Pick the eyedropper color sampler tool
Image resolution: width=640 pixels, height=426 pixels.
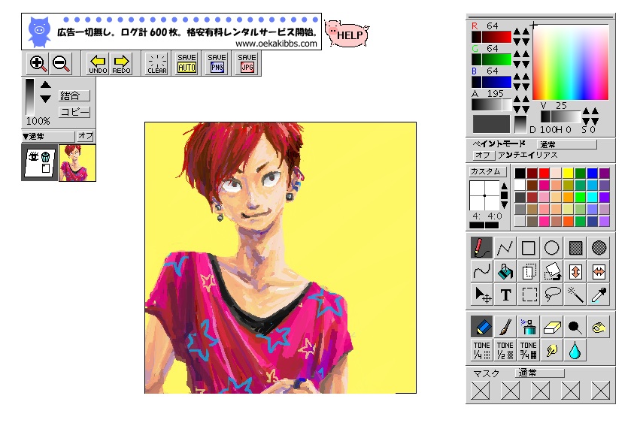599,295
